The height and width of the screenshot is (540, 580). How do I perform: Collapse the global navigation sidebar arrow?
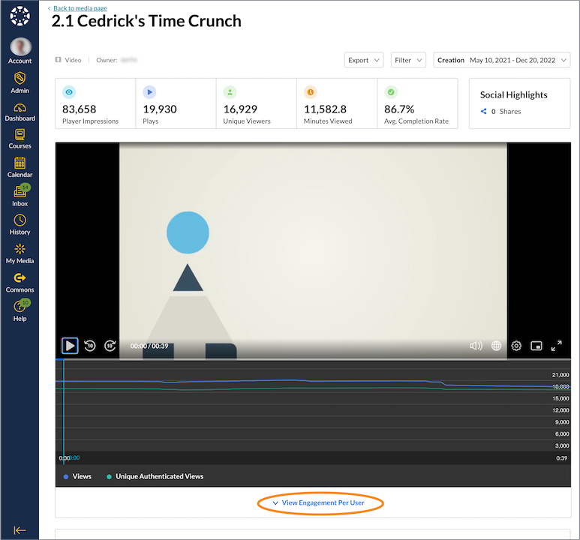(x=20, y=530)
